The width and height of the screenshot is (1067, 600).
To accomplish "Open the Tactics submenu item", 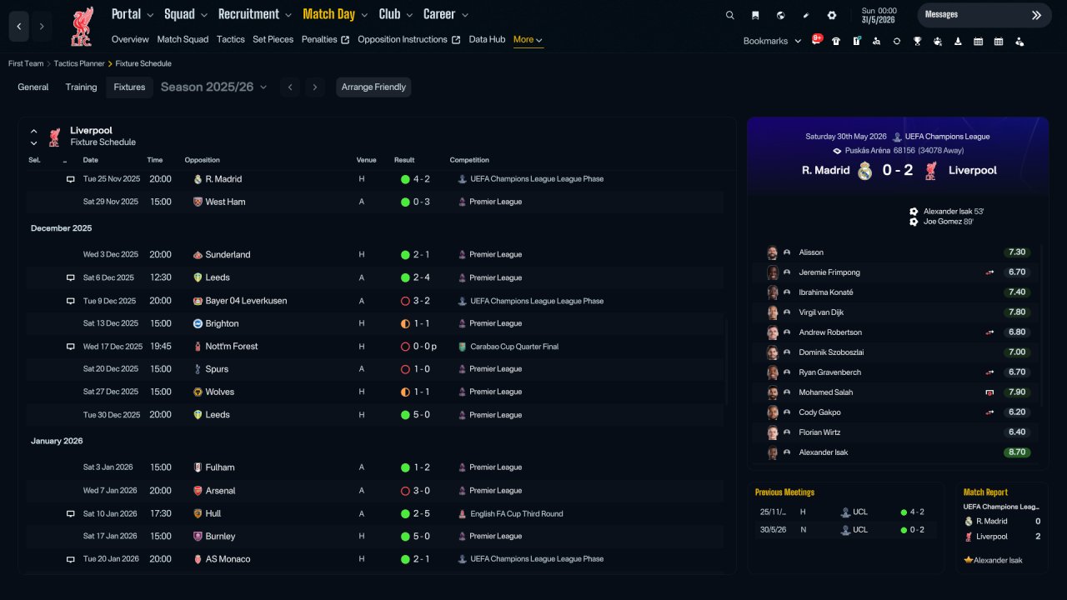I will tap(231, 40).
